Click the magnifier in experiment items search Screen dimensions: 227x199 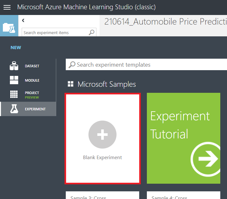(x=92, y=33)
